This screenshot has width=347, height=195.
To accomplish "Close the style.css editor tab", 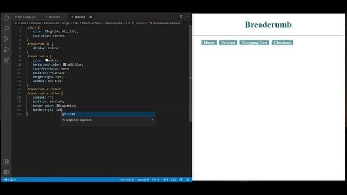I will click(x=91, y=17).
